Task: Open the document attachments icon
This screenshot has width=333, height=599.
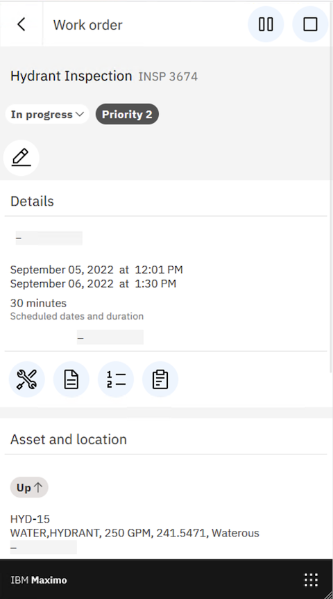Action: (71, 379)
